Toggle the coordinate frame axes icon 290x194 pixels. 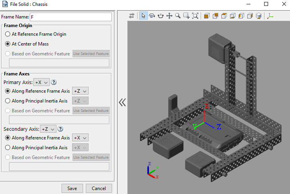pyautogui.click(x=270, y=16)
